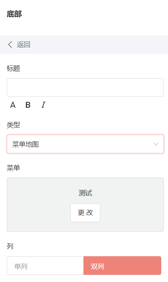Click the 菜单 section label
Image resolution: width=168 pixels, height=282 pixels.
point(13,168)
